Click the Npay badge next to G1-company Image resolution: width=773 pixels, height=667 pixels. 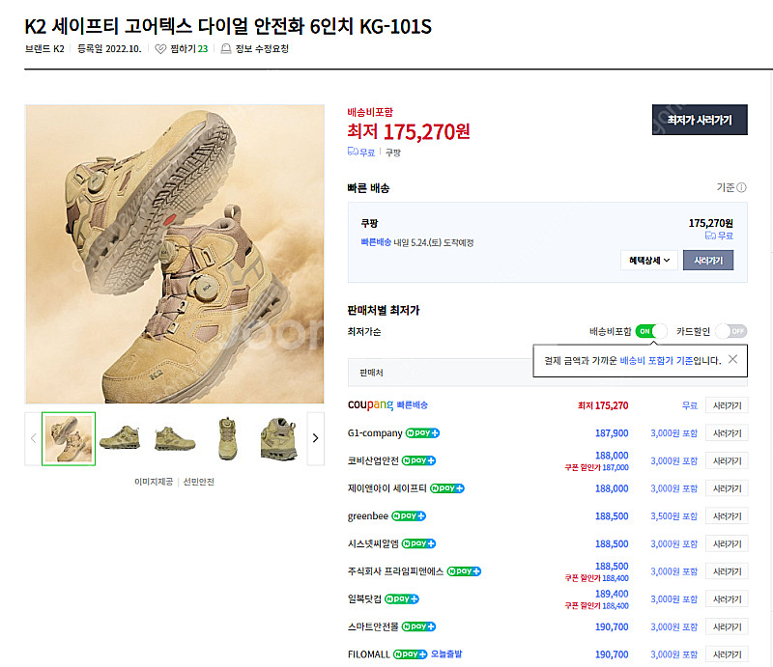pyautogui.click(x=422, y=433)
